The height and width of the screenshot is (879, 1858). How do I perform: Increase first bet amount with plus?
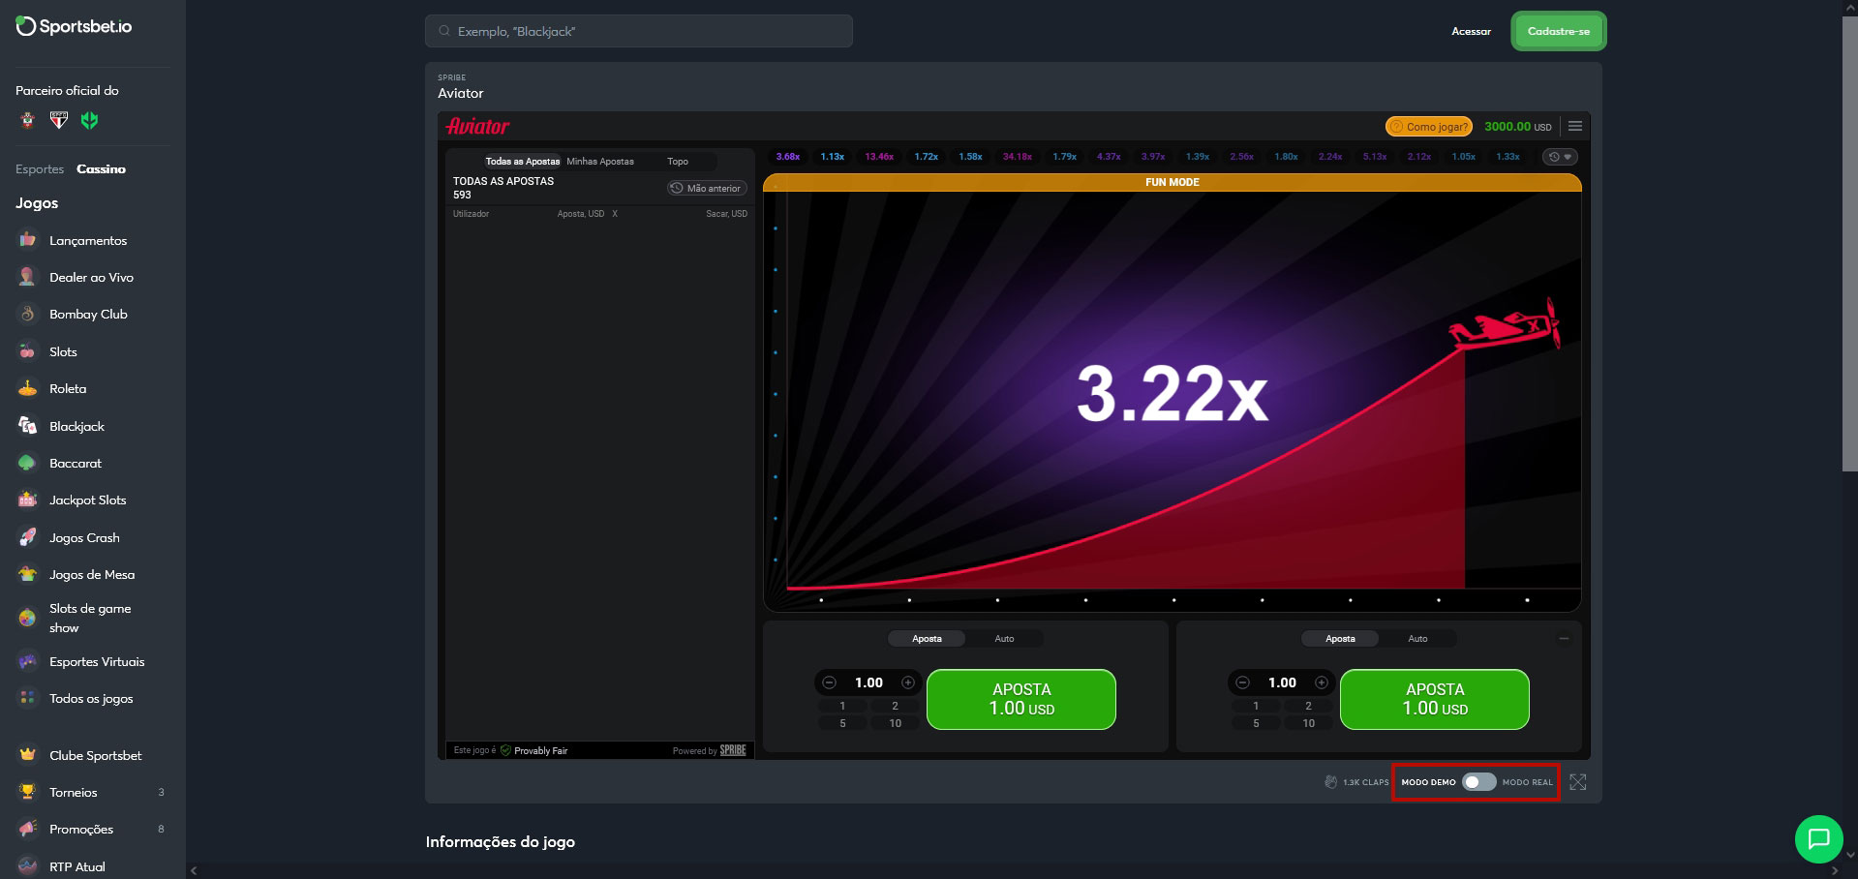908,682
